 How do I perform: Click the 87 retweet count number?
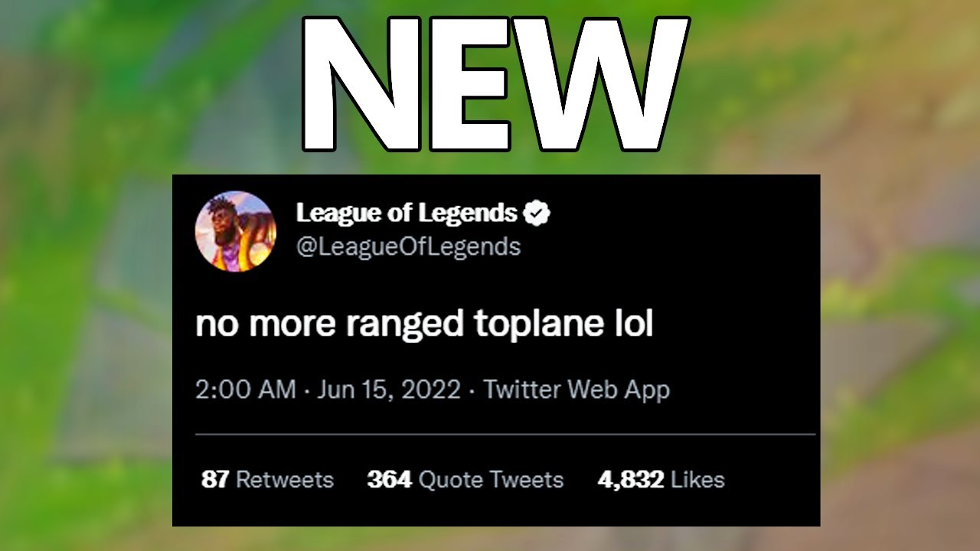(216, 480)
